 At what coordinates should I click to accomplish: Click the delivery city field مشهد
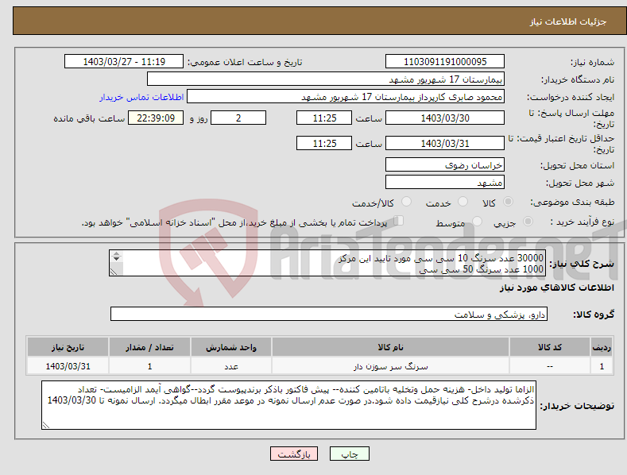445,183
